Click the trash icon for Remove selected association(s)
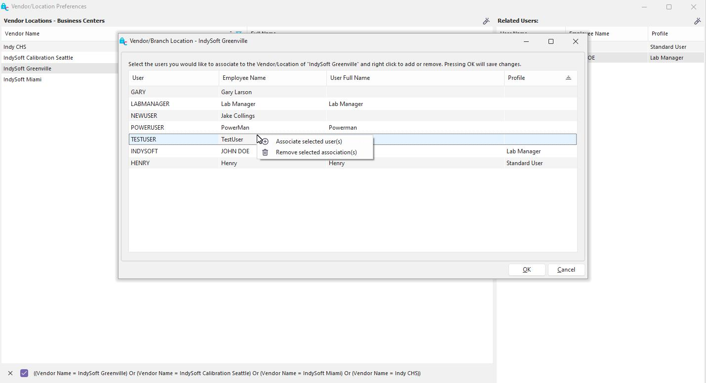The height and width of the screenshot is (383, 706). (x=265, y=152)
